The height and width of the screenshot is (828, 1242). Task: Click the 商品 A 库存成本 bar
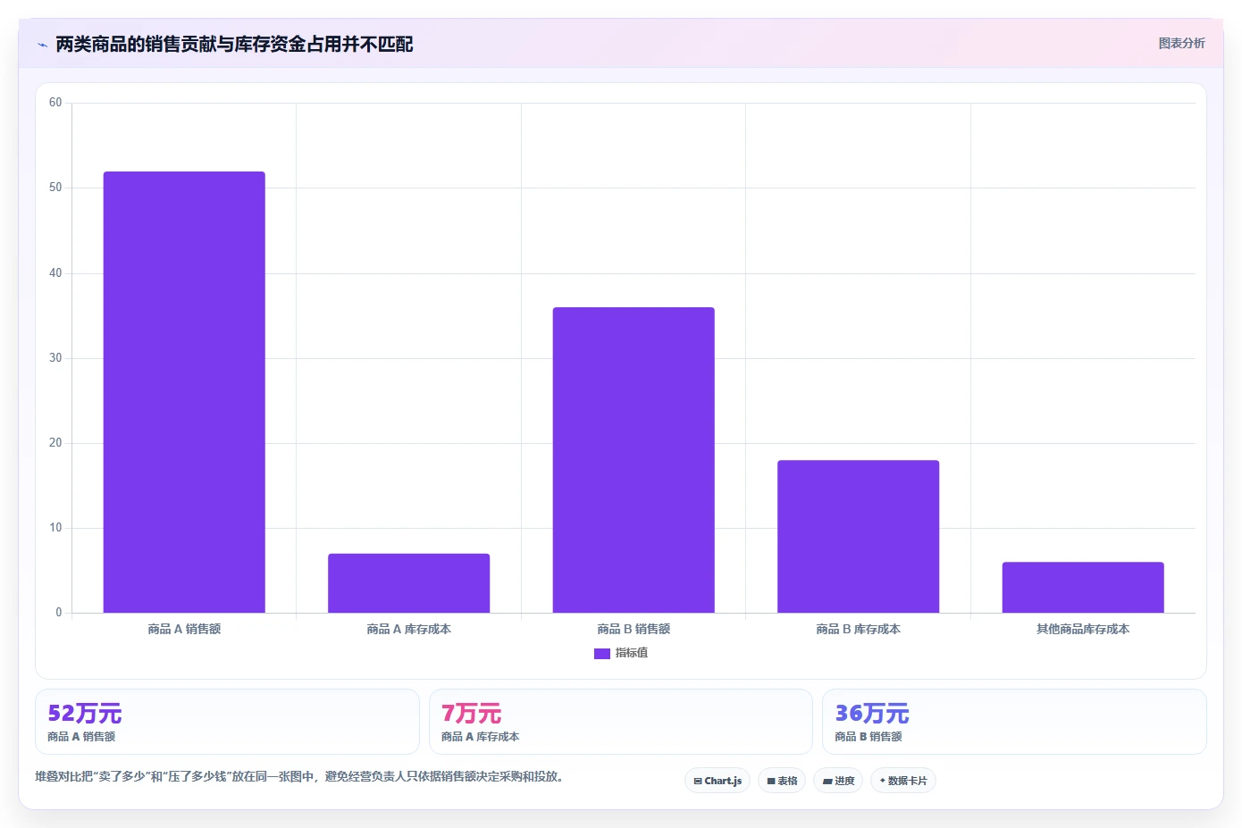coord(408,583)
